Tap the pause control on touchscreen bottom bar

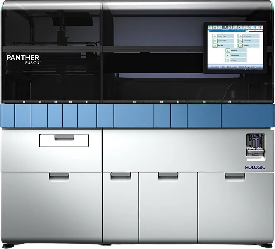[x=245, y=69]
